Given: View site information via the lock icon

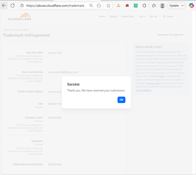Looking at the screenshot, I should pos(22,6).
